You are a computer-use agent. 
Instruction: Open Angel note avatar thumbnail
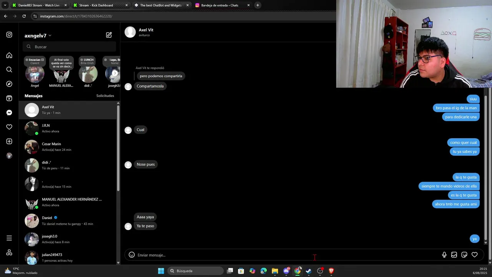(x=35, y=74)
